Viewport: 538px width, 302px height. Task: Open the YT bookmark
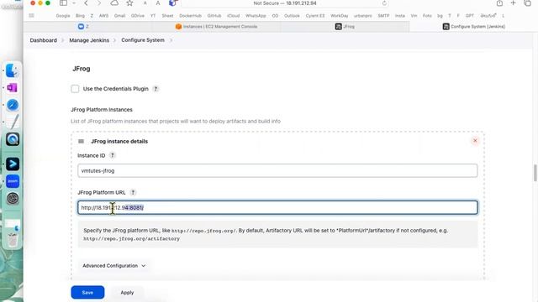[x=153, y=16]
